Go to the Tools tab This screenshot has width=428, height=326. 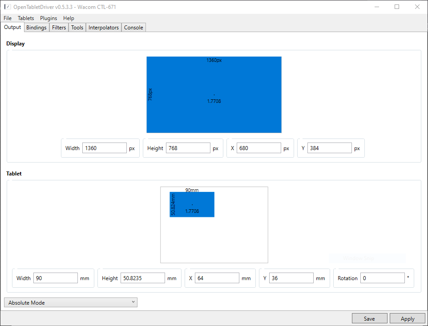pos(77,28)
